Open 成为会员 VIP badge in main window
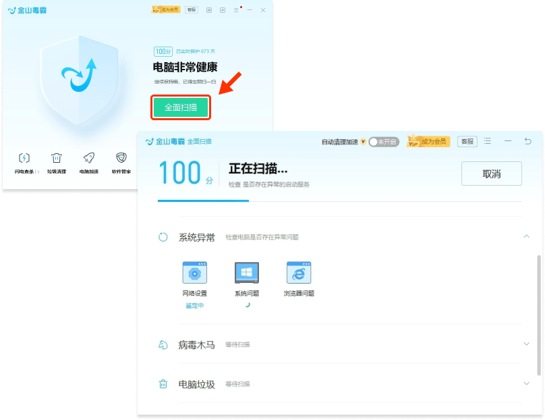This screenshot has height=420, width=545. click(166, 9)
